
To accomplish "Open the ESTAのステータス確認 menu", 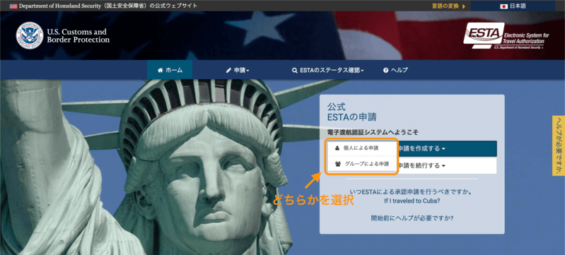I will (x=327, y=70).
